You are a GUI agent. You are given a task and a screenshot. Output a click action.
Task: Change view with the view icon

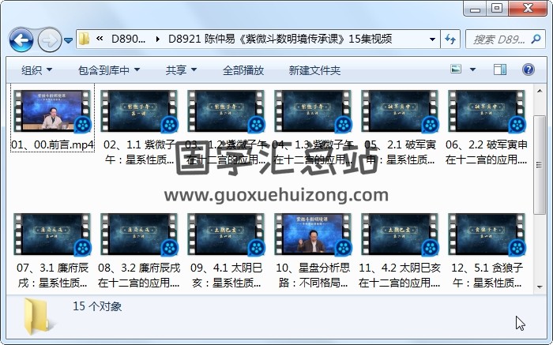point(456,69)
